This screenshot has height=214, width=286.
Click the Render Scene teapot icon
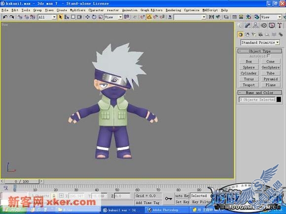tap(257, 17)
